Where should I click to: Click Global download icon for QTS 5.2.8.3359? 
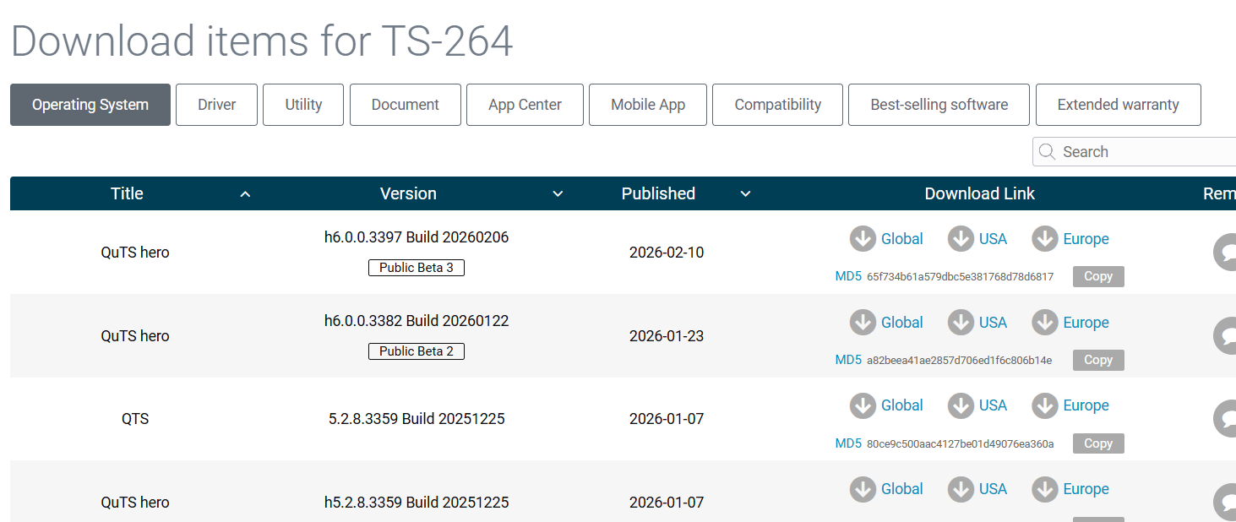coord(863,405)
